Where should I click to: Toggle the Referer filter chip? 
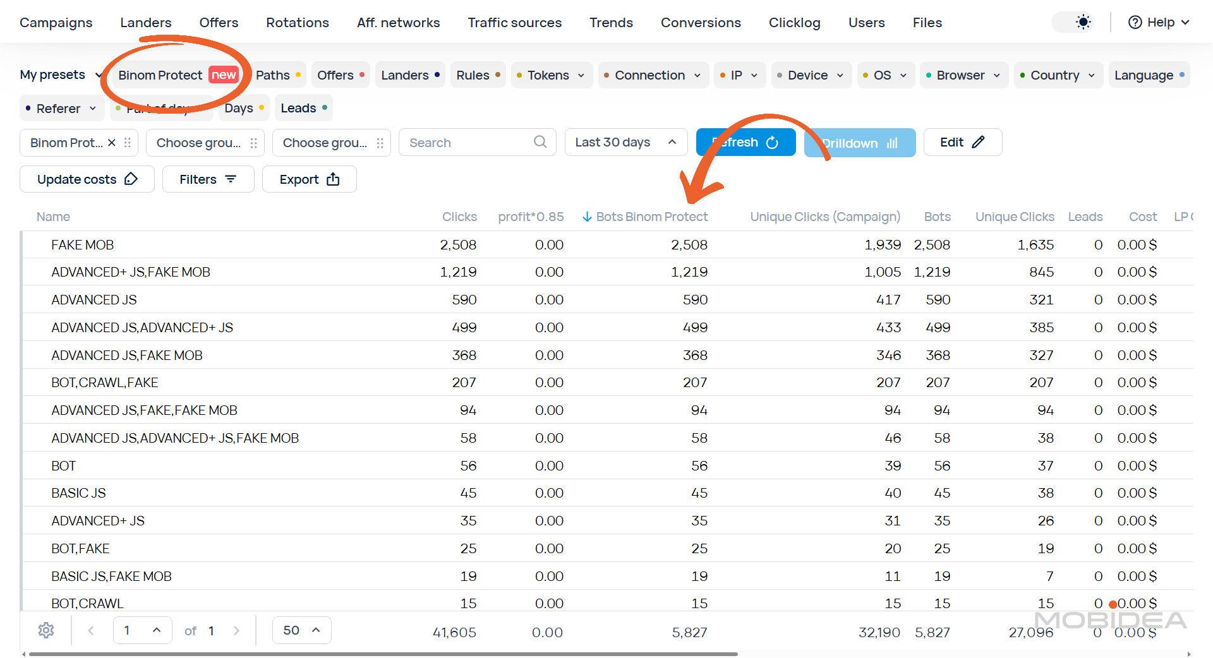[61, 108]
